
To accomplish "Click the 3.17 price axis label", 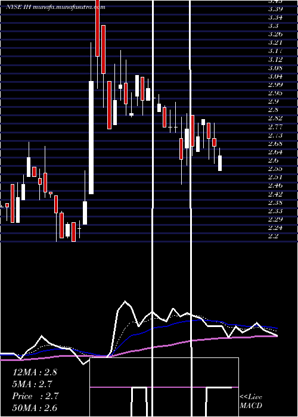I will [275, 51].
